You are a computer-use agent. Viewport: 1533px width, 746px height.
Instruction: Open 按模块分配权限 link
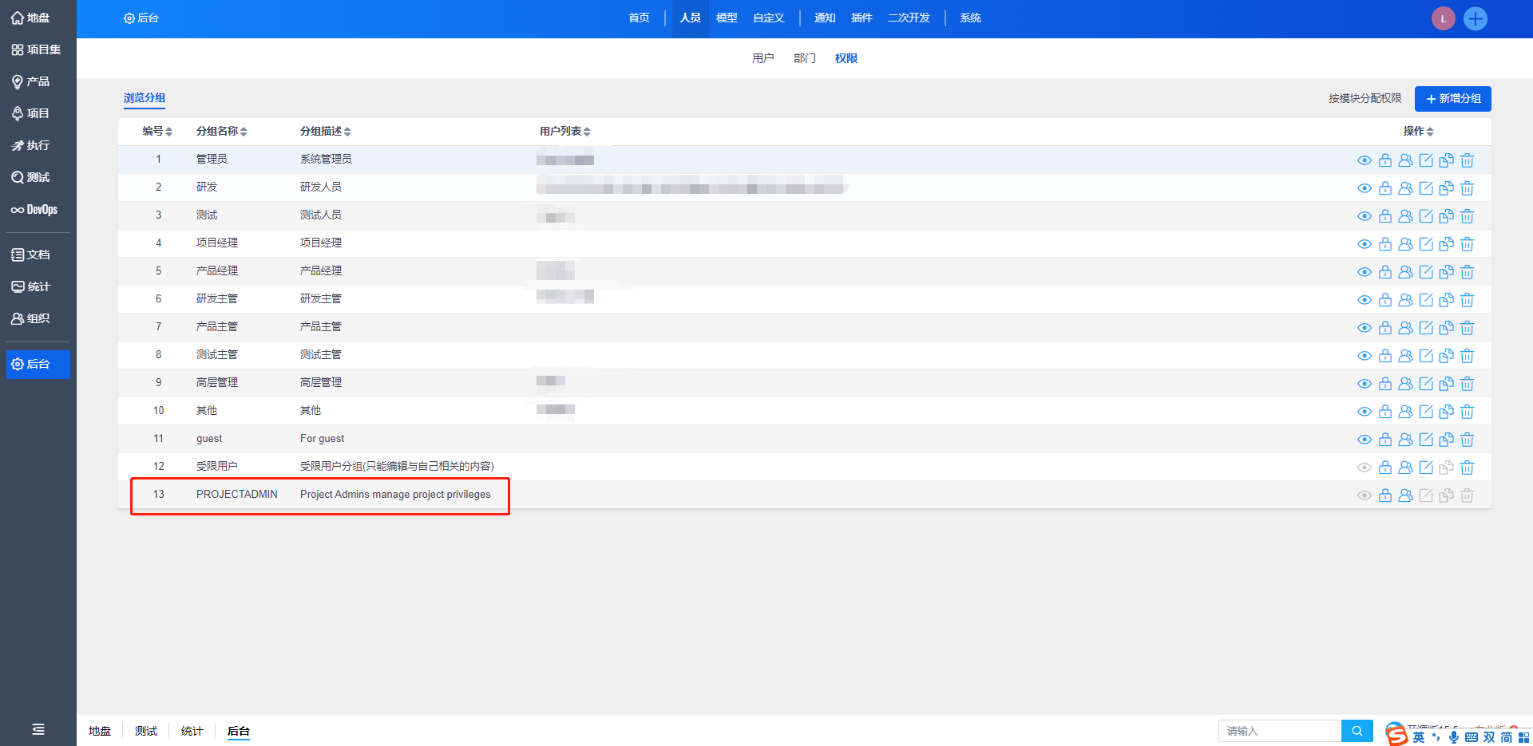point(1365,99)
